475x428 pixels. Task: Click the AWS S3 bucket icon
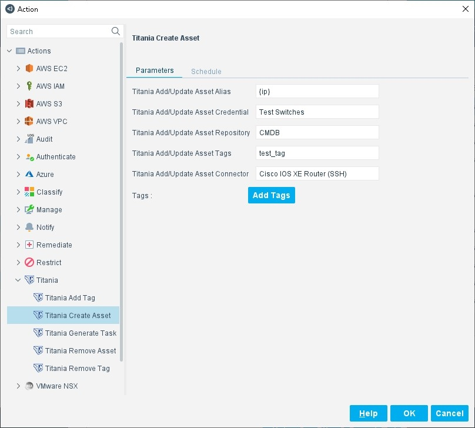coord(29,104)
